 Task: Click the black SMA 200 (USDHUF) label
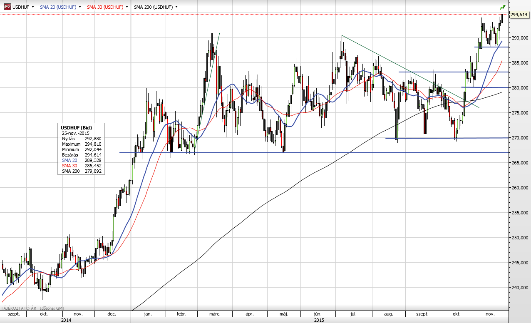(x=153, y=7)
